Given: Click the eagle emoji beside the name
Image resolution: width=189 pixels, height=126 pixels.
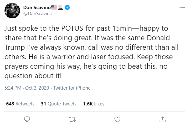Looking at the screenshot, I should [60, 7].
